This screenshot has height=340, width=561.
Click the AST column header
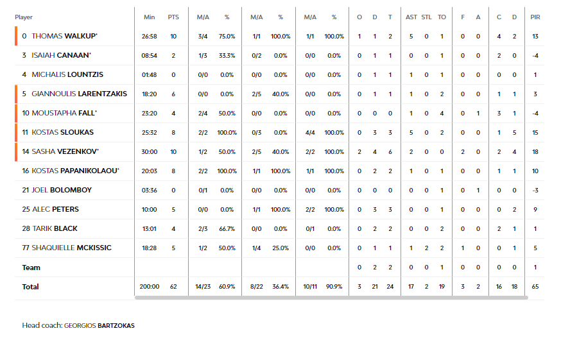point(411,17)
